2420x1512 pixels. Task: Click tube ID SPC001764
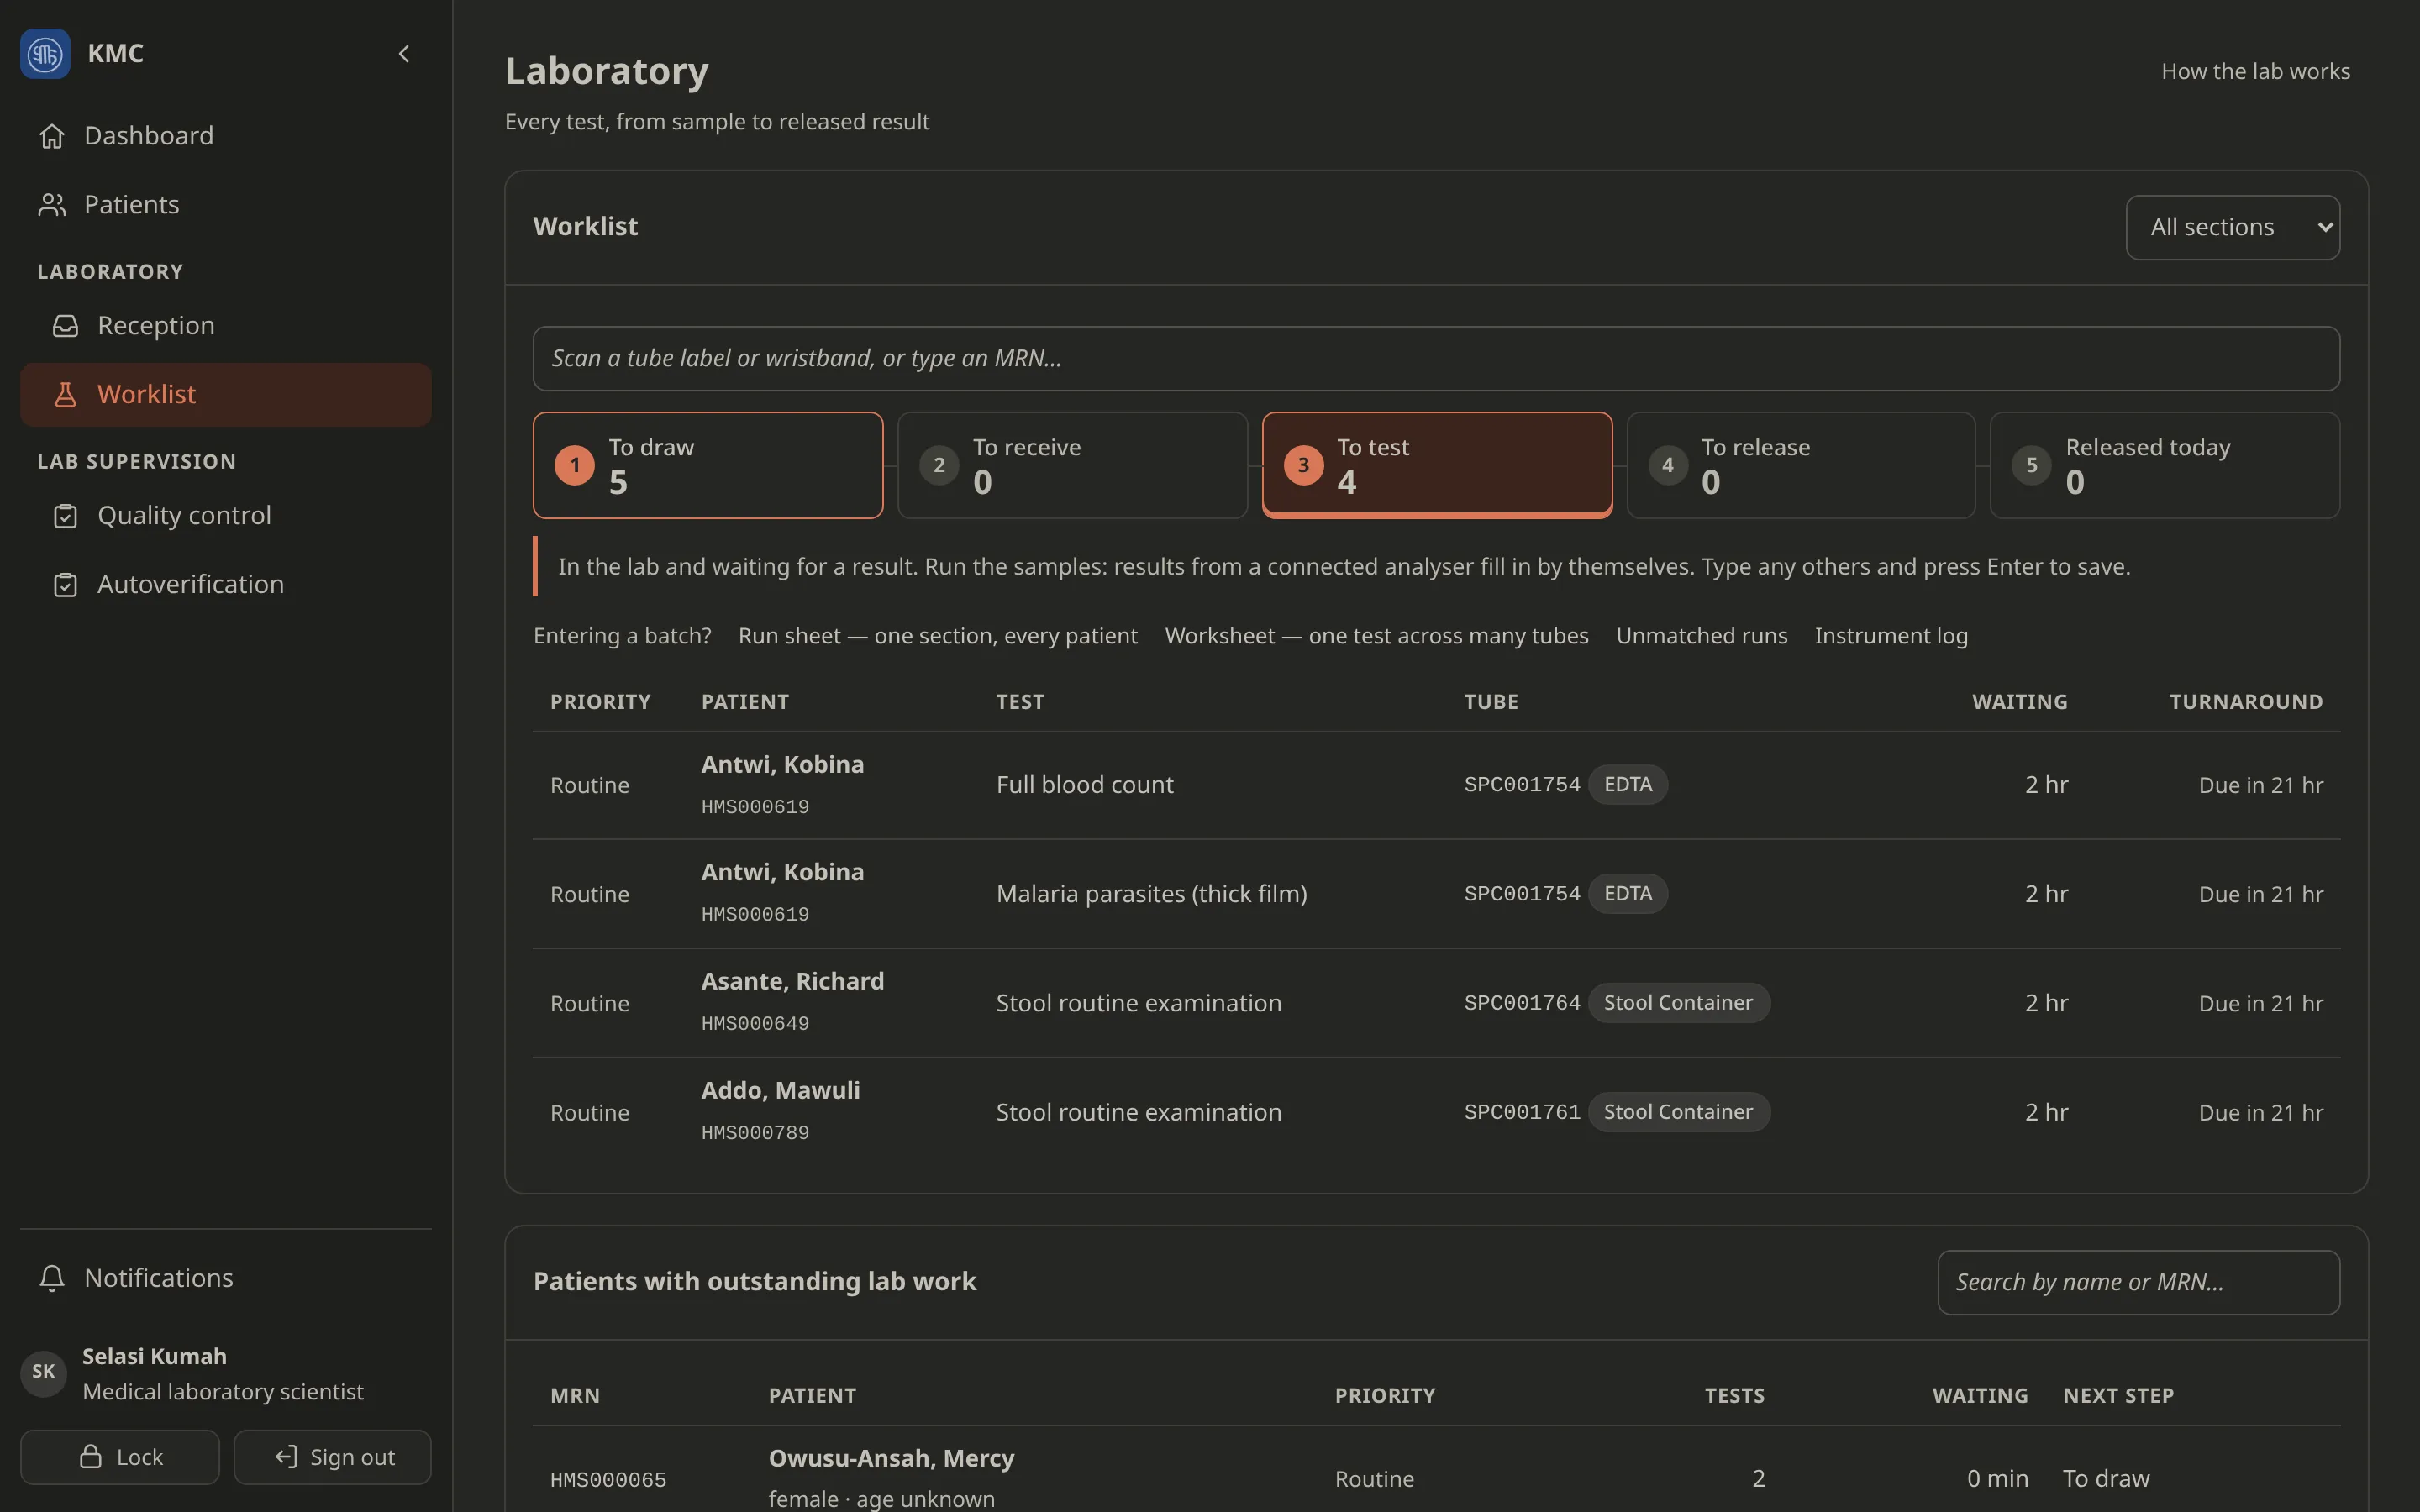point(1522,1003)
